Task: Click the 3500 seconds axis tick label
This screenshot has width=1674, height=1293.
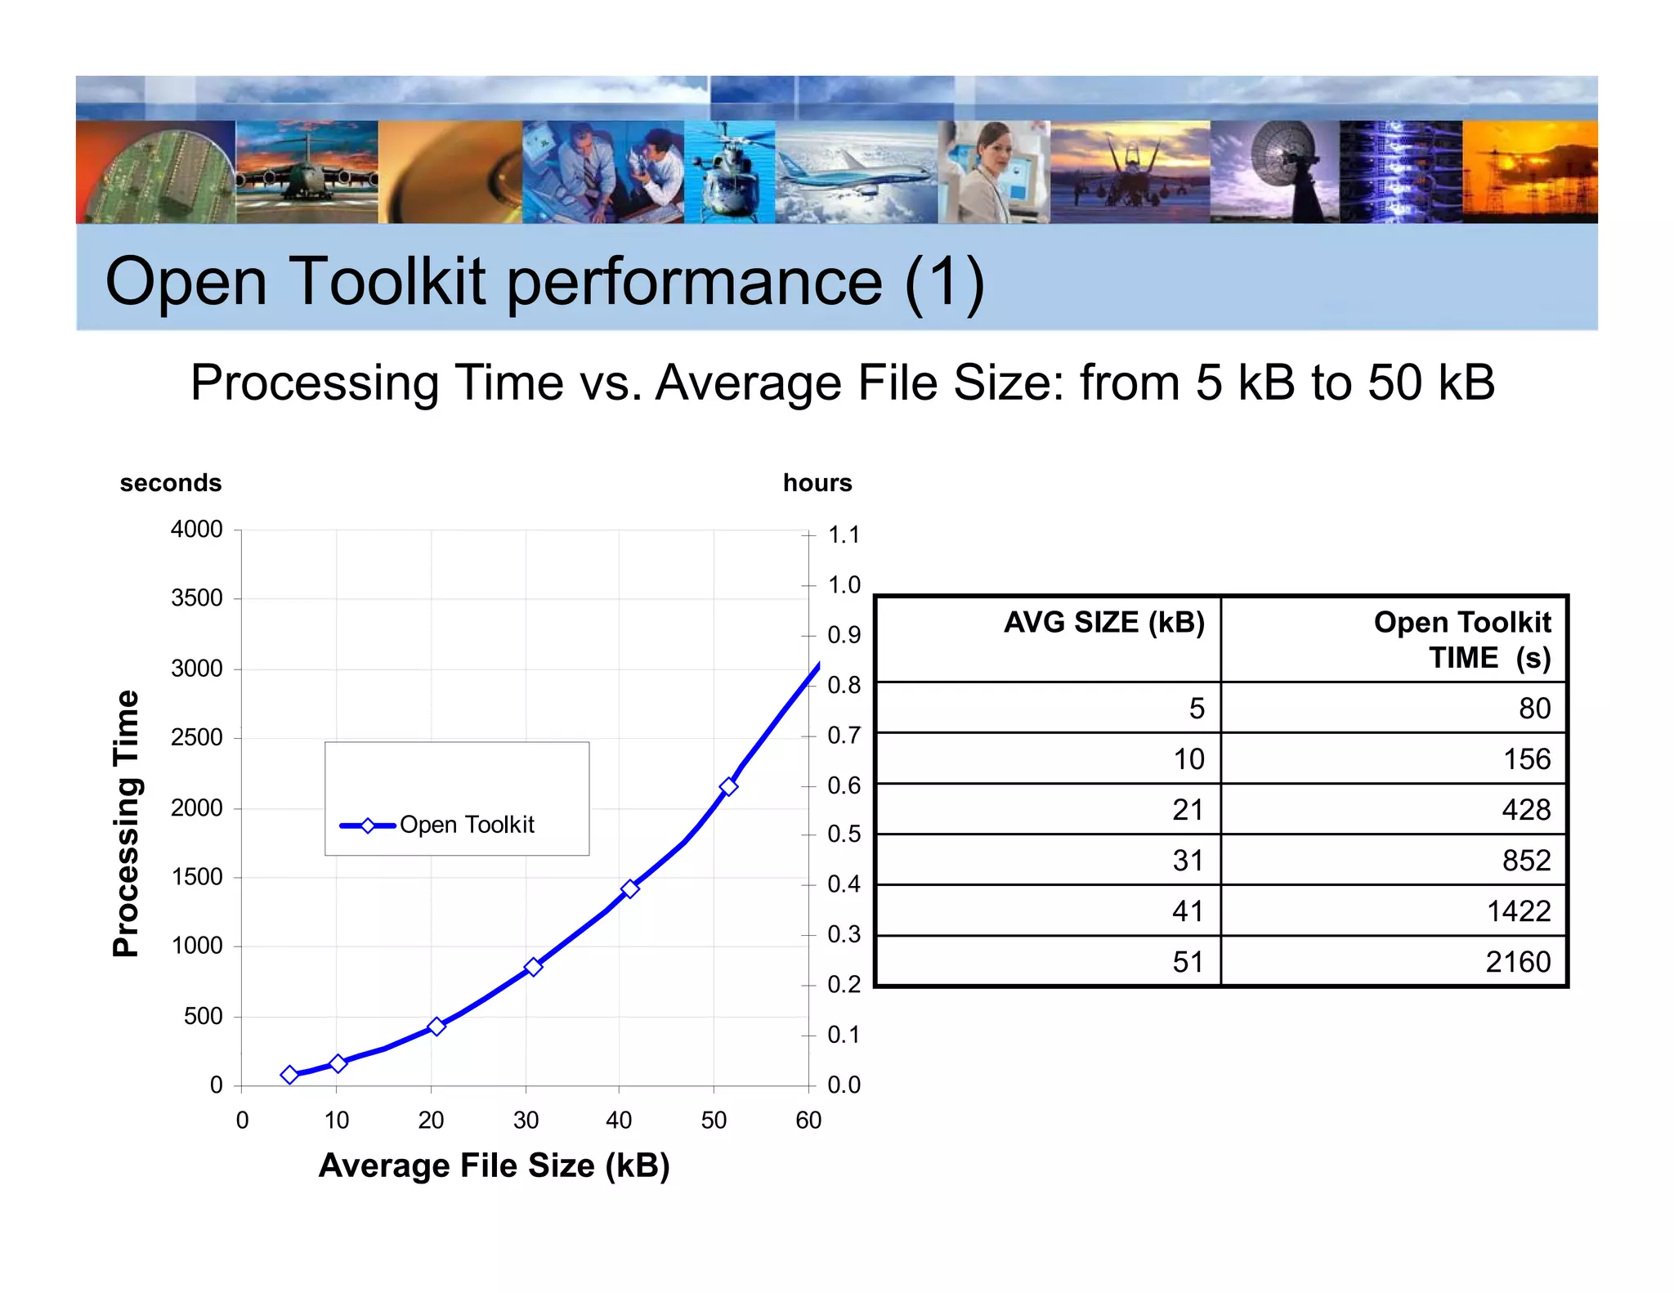Action: pos(196,598)
